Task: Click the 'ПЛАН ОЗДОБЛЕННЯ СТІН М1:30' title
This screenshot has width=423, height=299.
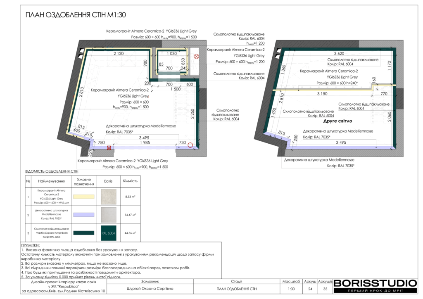Action: click(76, 15)
